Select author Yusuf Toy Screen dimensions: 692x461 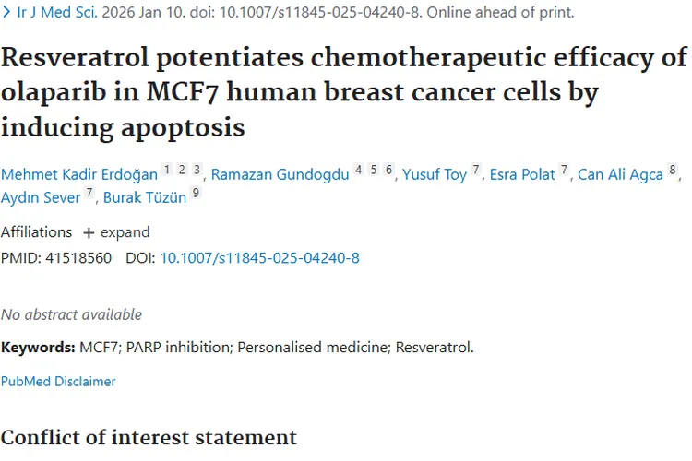[x=435, y=174]
